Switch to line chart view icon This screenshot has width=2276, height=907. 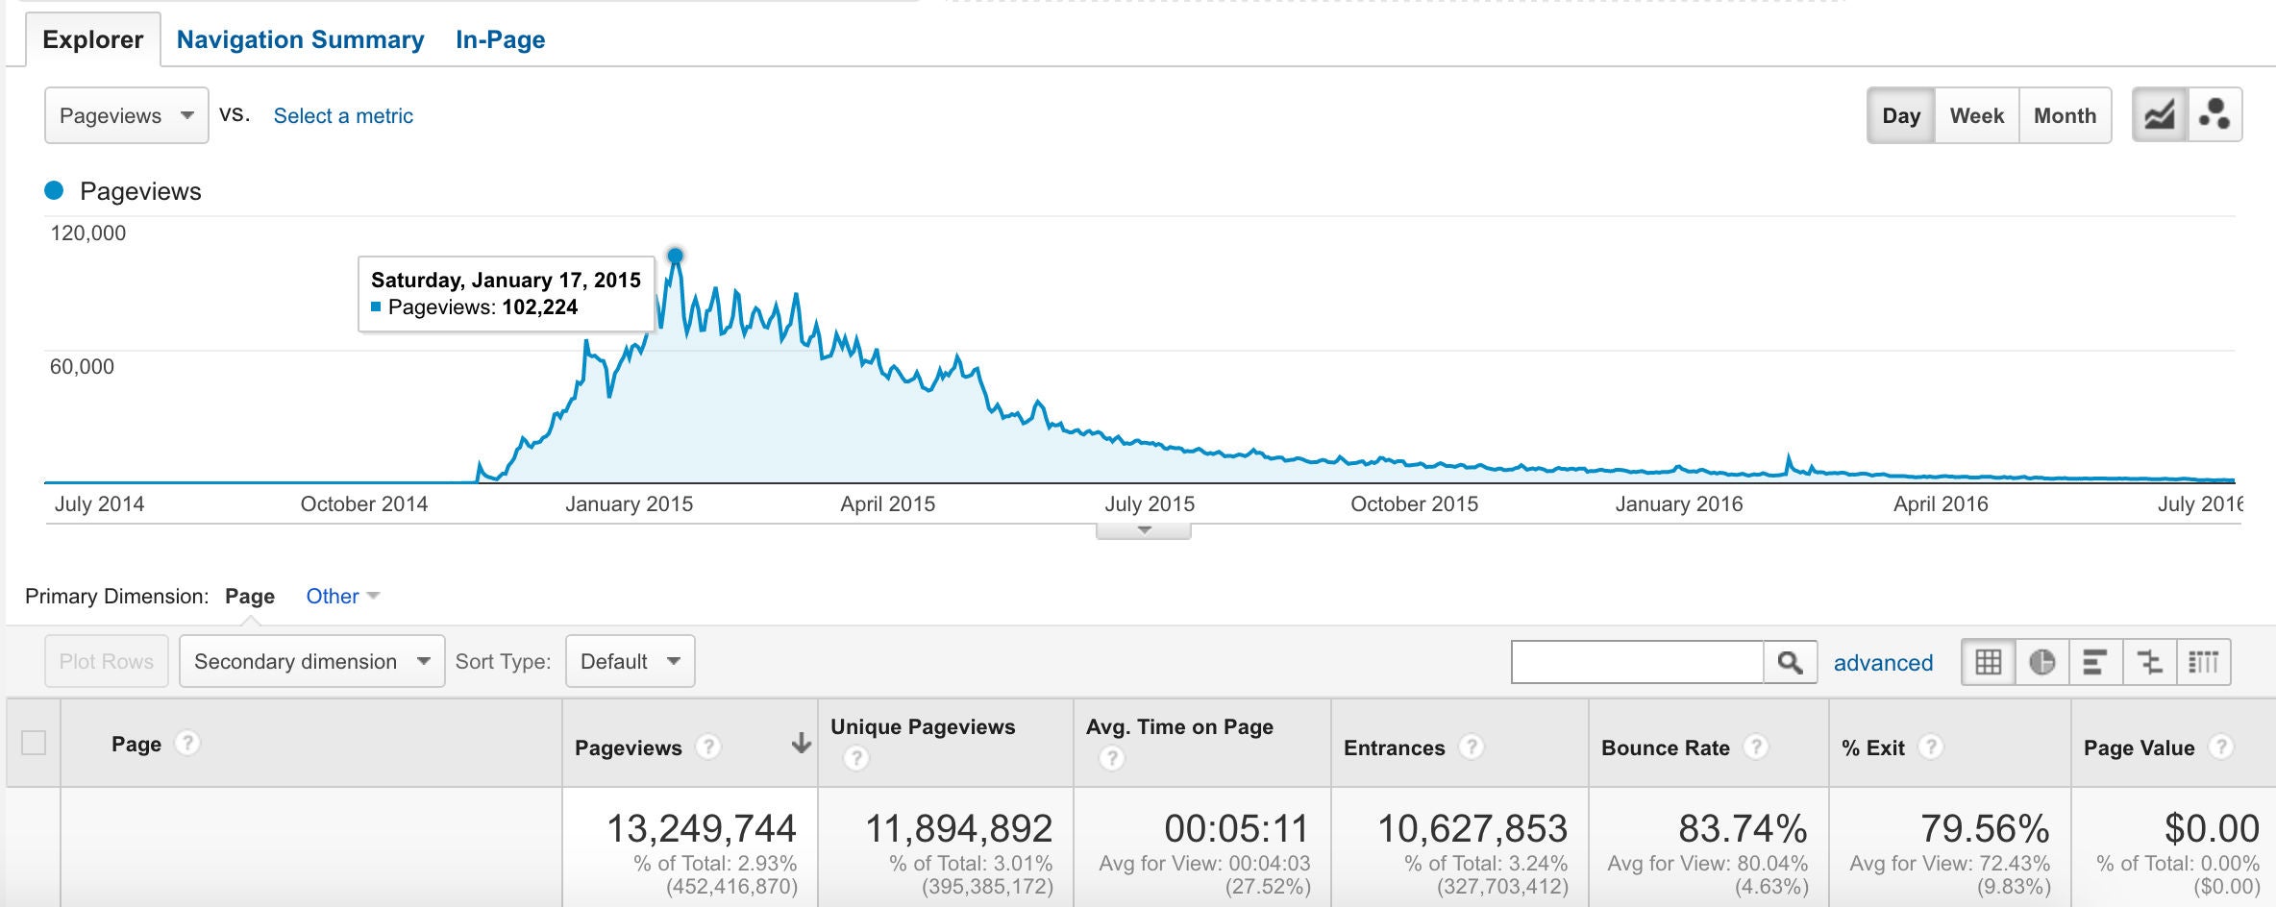pyautogui.click(x=2160, y=115)
